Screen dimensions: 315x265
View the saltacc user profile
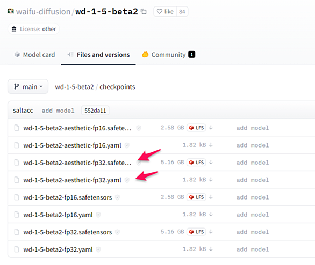click(x=23, y=111)
